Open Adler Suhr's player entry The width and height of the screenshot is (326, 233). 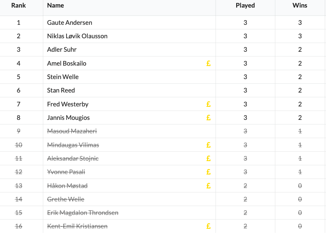coord(62,50)
